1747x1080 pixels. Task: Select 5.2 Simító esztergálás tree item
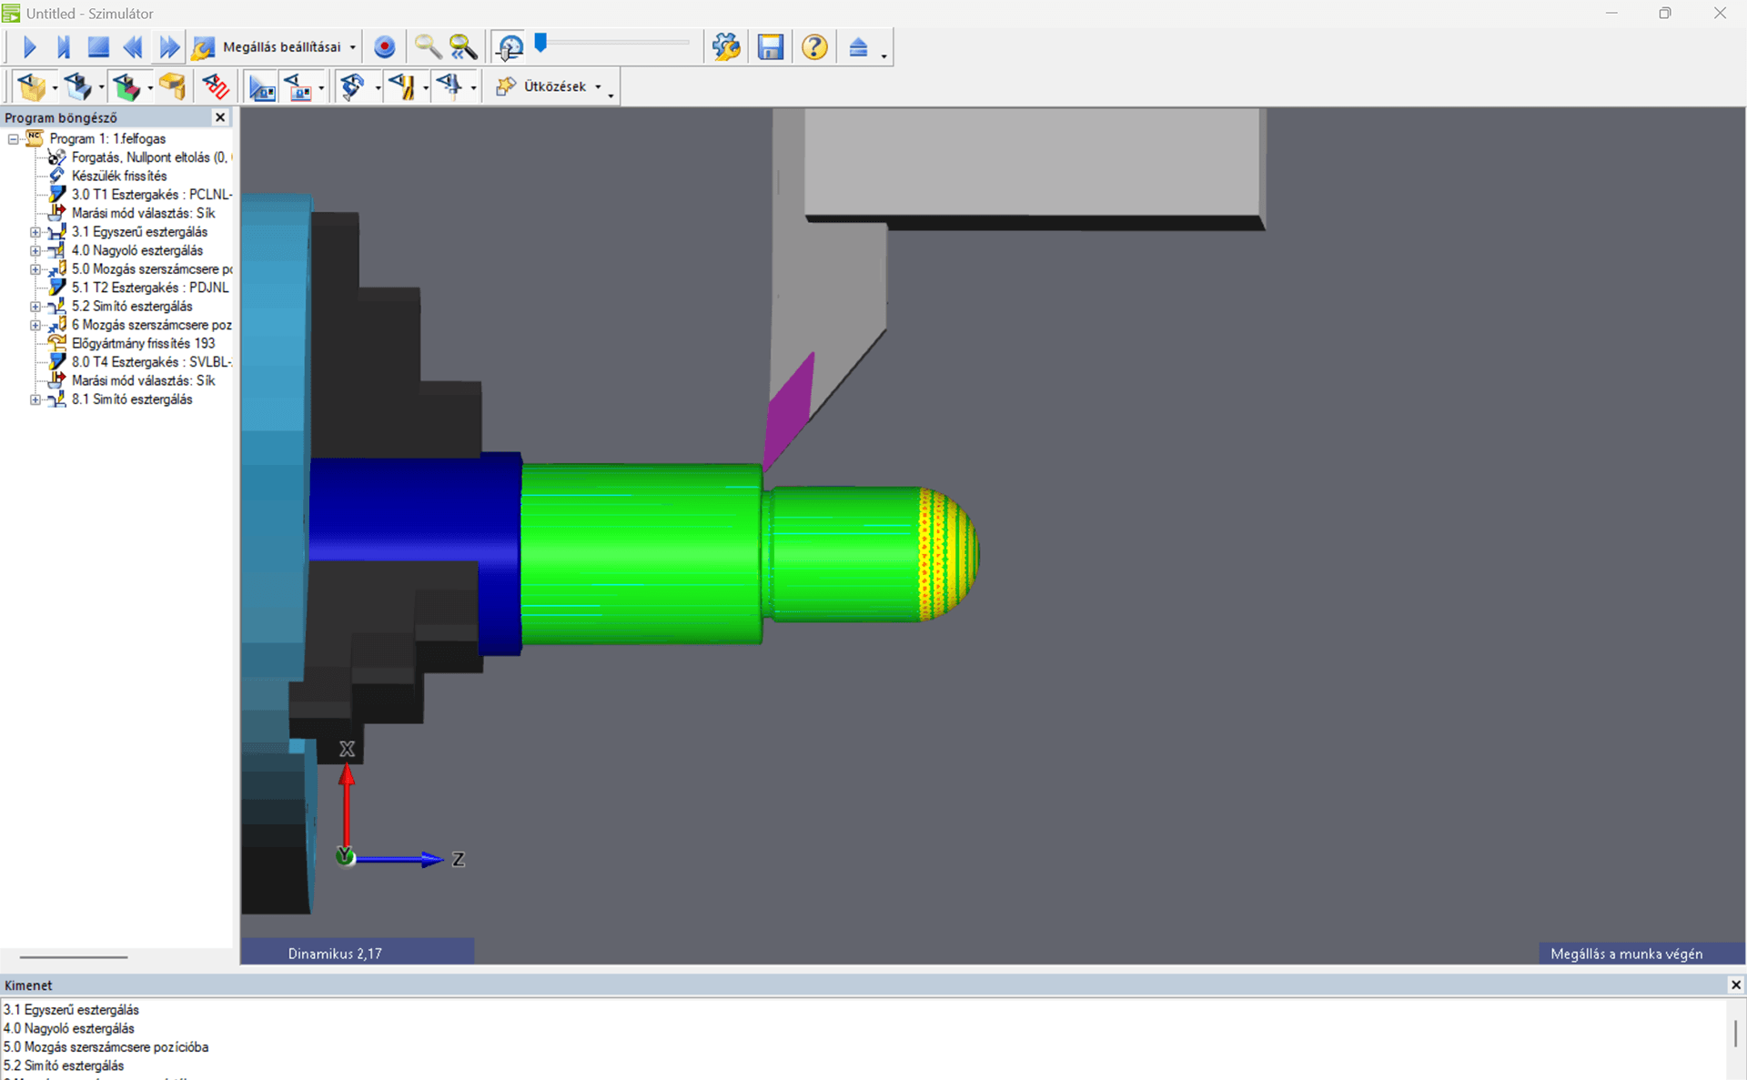click(132, 307)
